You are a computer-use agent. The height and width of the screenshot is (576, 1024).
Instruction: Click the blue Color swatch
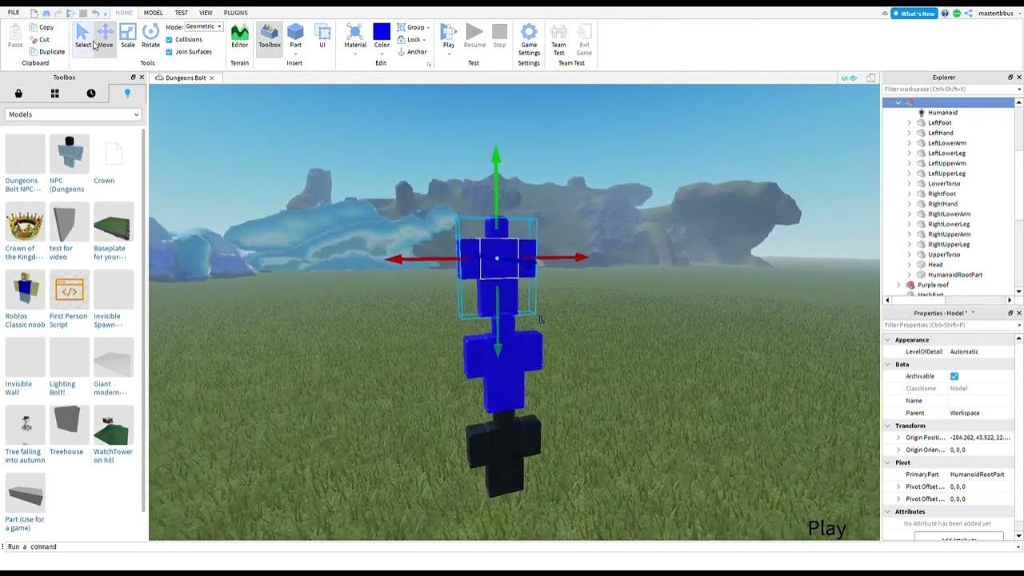(382, 31)
